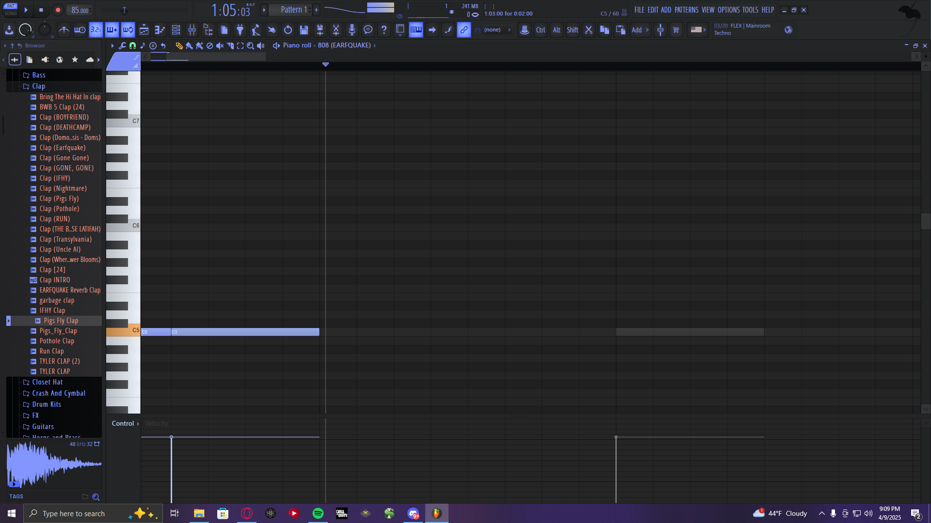Viewport: 931px width, 523px height.
Task: Toggle the piano roll snap magnet
Action: pos(132,46)
